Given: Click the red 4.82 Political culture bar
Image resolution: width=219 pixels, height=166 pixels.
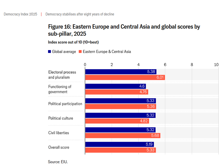Looking at the screenshot, I should click(117, 121).
